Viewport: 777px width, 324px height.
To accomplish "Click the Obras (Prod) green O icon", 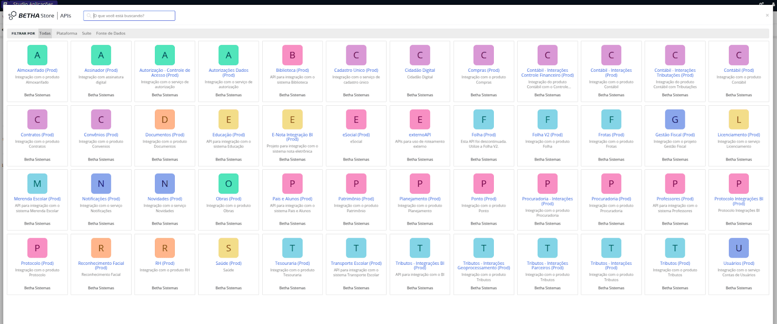I will tap(228, 184).
